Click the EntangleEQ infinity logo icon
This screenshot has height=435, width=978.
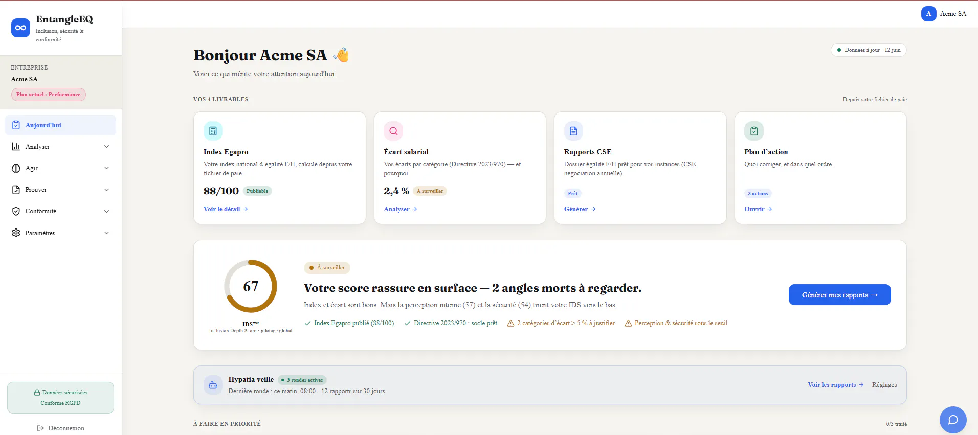20,28
